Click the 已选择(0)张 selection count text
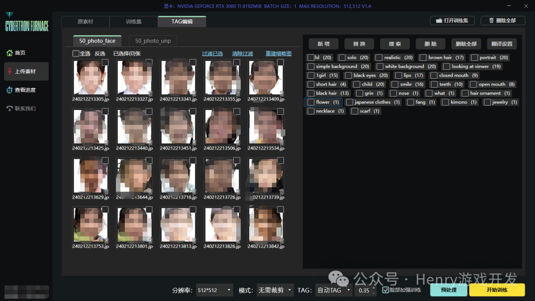This screenshot has height=301, width=535. [x=127, y=53]
